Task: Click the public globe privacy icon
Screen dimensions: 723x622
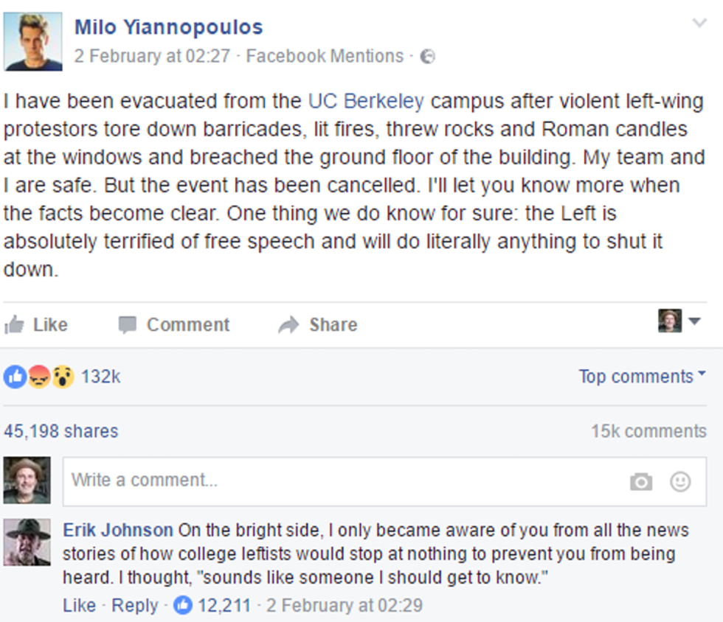Action: pos(427,57)
